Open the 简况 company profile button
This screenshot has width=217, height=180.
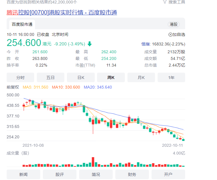pos(96,175)
